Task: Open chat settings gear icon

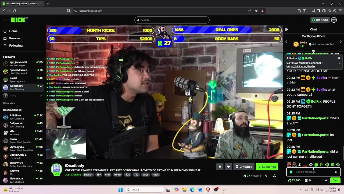Action: pos(326,181)
